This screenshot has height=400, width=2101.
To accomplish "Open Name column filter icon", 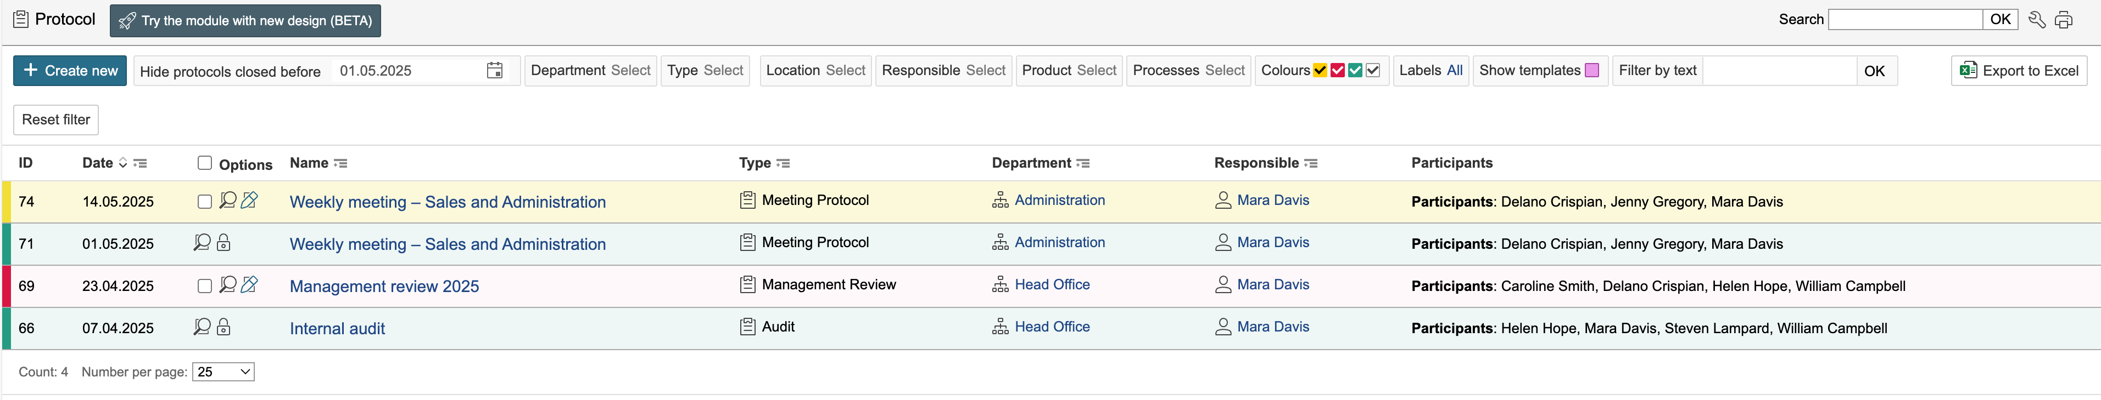I will click(x=341, y=163).
